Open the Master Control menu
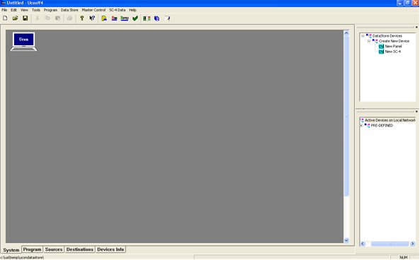This screenshot has height=260, width=420. [93, 10]
